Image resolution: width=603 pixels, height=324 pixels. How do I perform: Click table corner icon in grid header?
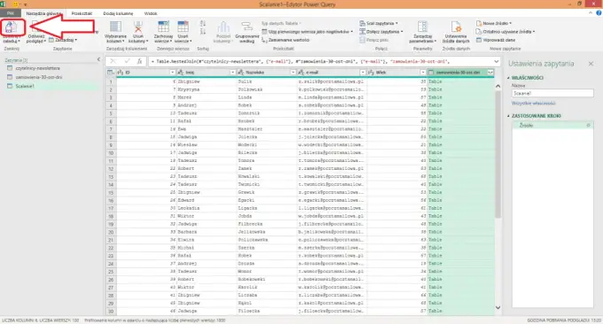click(110, 73)
